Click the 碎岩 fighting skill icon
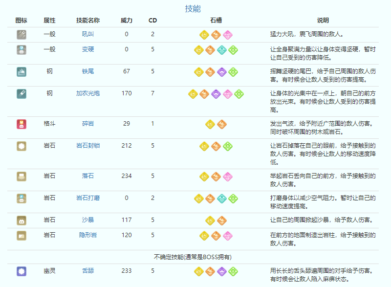The width and height of the screenshot is (391, 287). (x=22, y=124)
